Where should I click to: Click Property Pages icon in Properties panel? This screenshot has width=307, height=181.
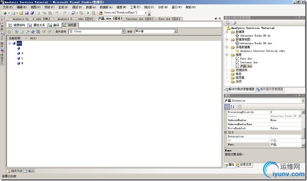coord(239,107)
